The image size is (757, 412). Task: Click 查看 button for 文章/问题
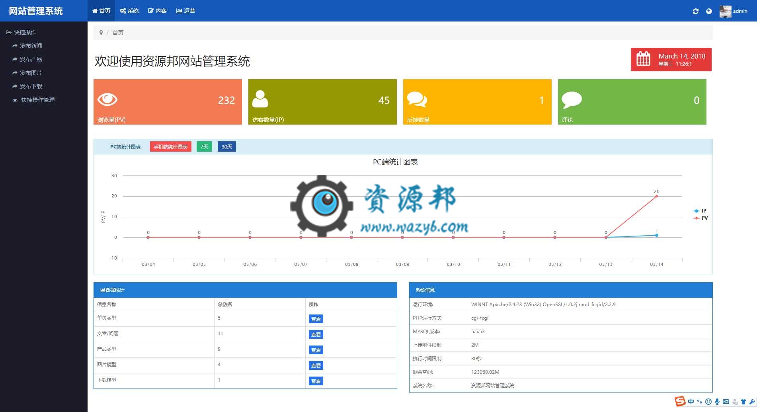click(x=316, y=334)
